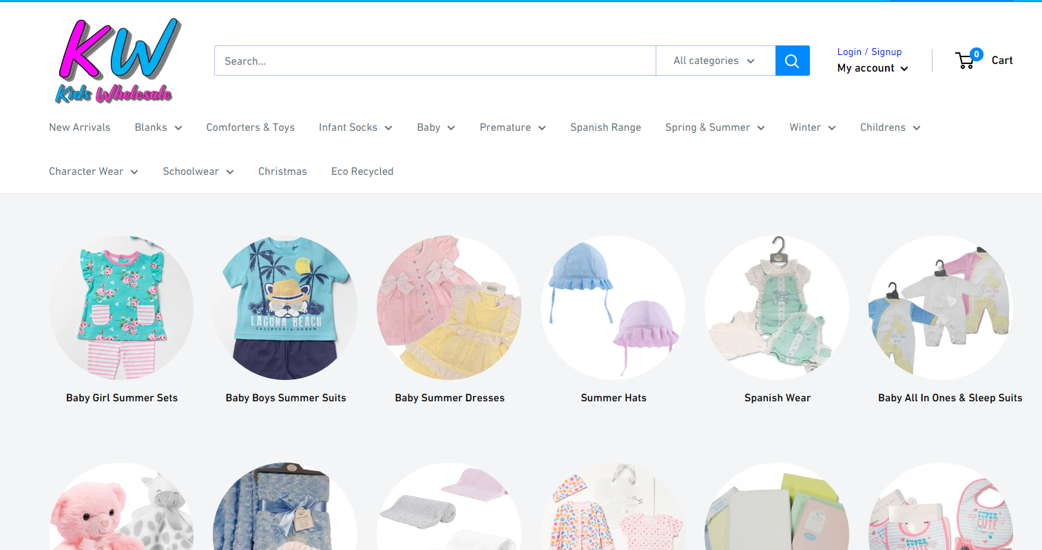Open the Super Cute bibs image
This screenshot has width=1042, height=550.
pos(941,507)
